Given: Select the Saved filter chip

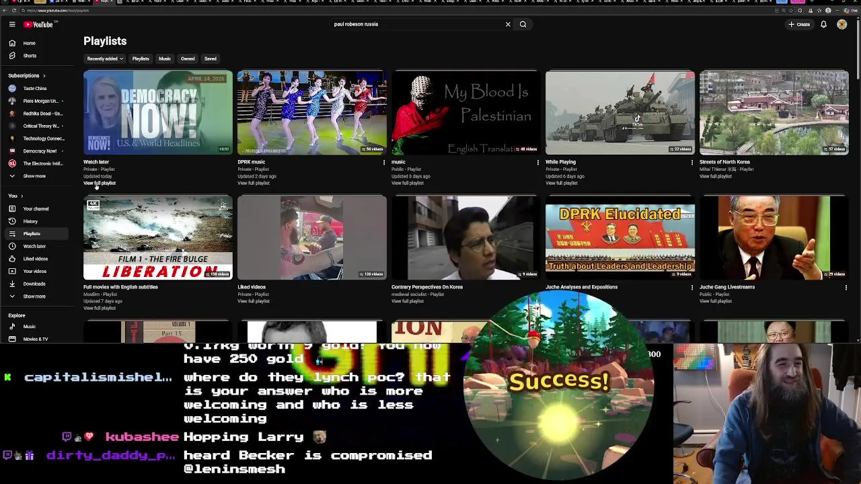Looking at the screenshot, I should click(x=211, y=58).
